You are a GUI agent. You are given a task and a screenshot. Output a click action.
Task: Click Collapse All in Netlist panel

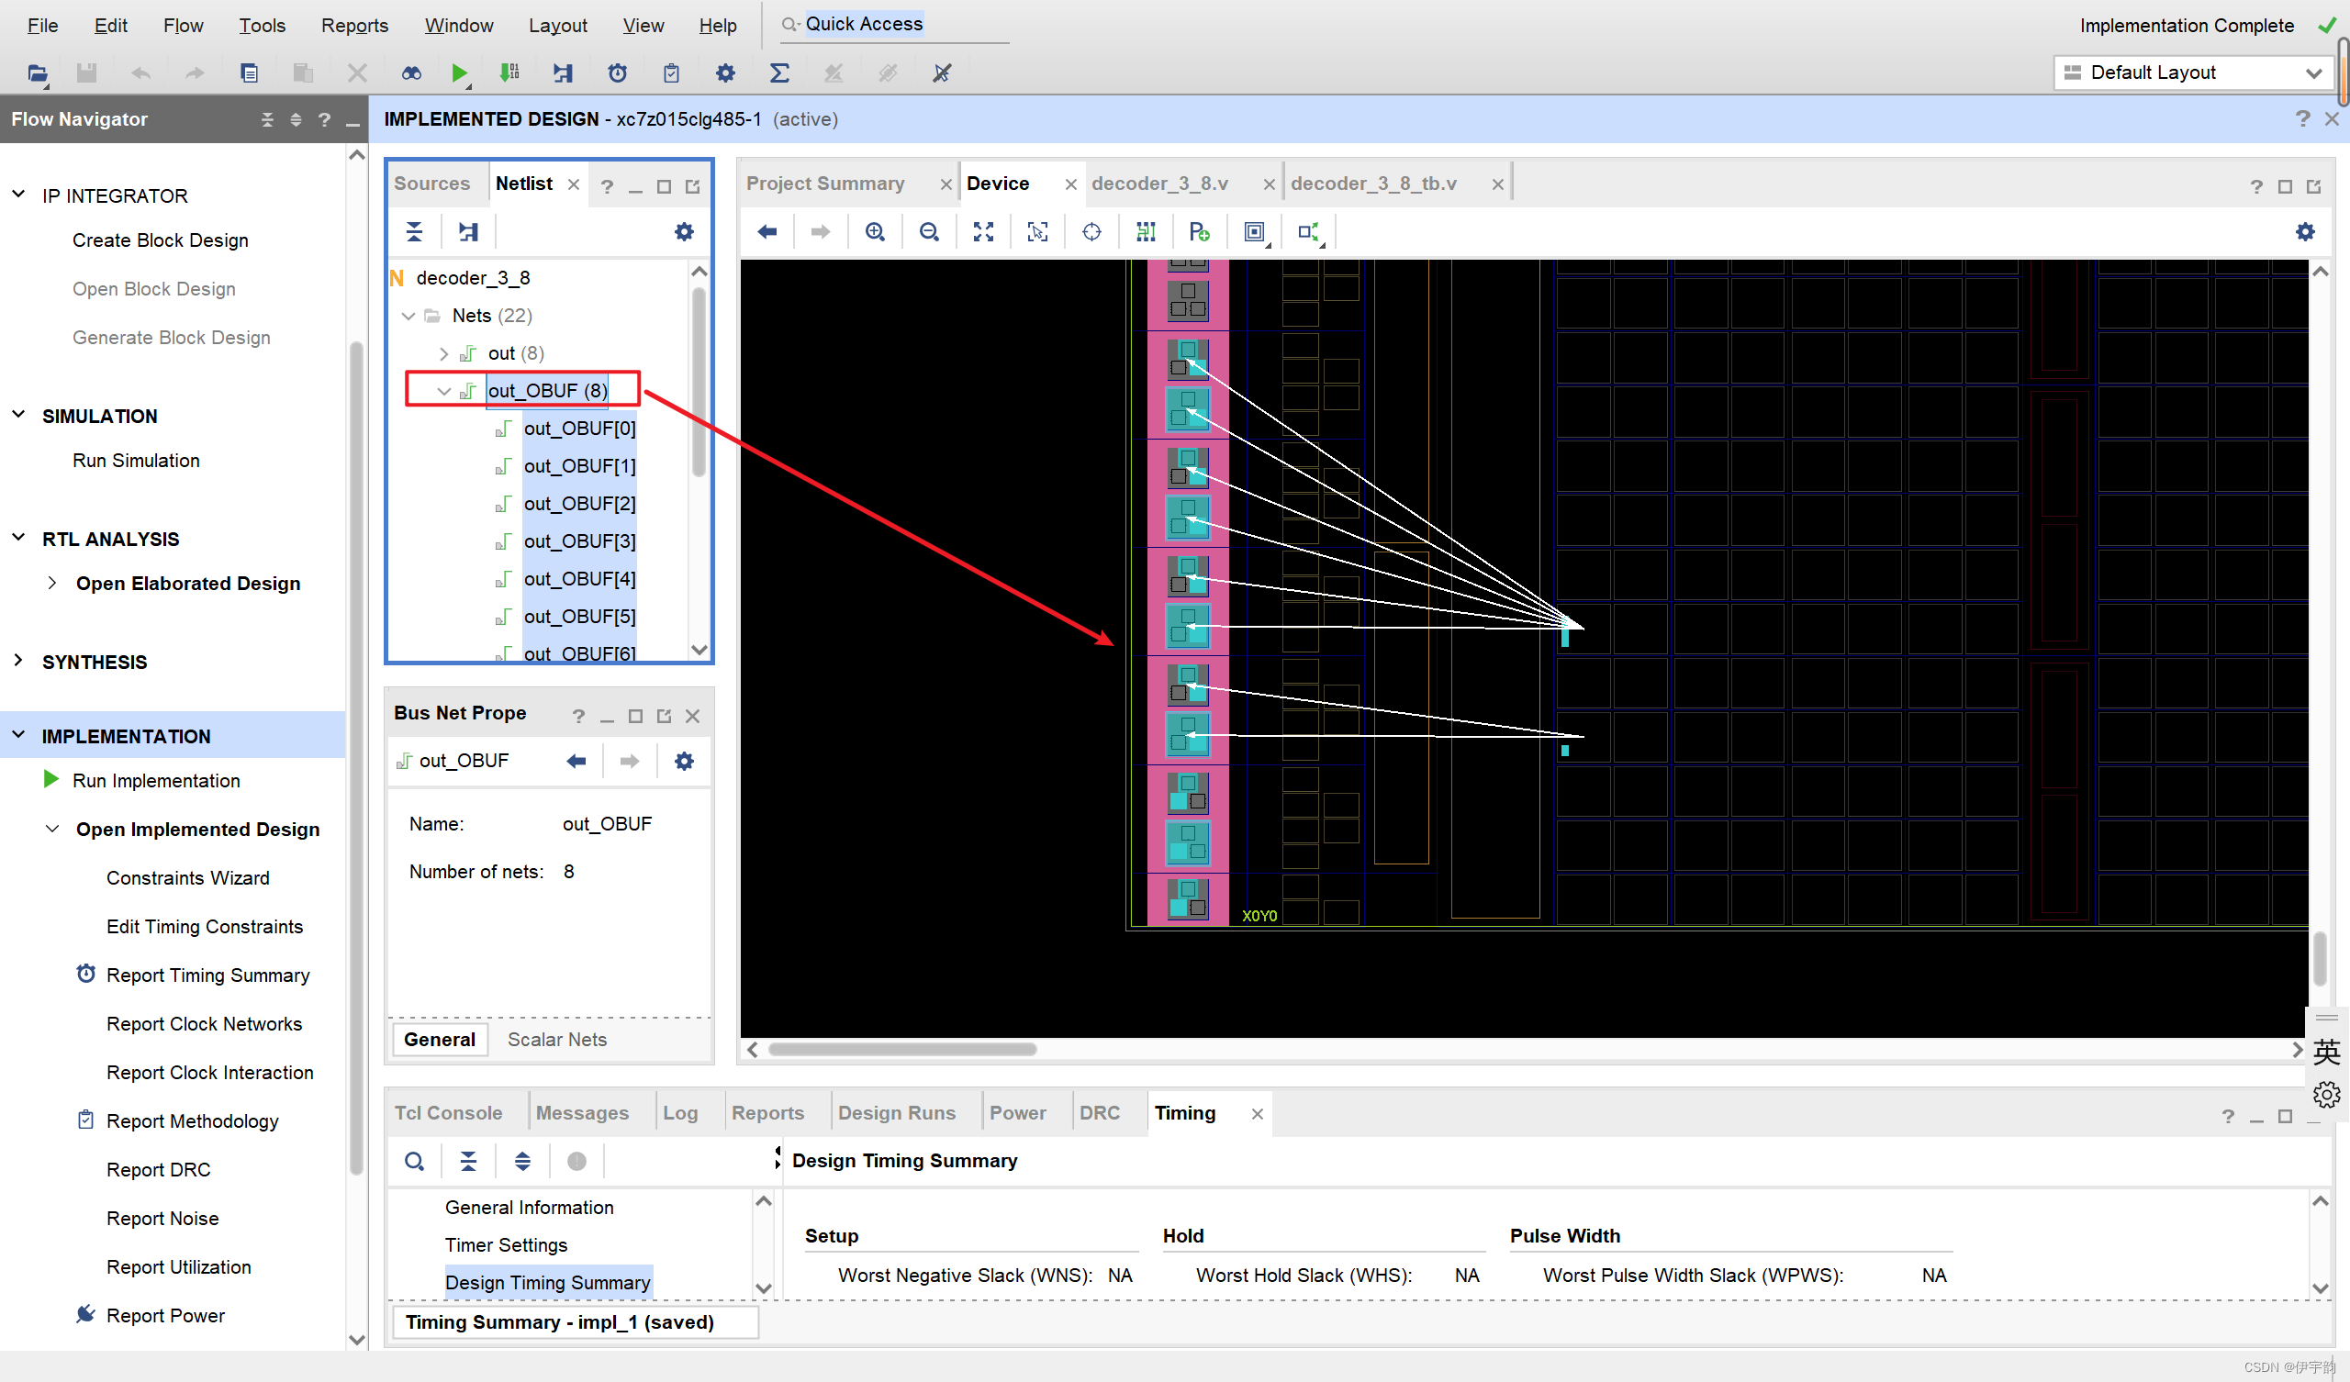point(415,232)
